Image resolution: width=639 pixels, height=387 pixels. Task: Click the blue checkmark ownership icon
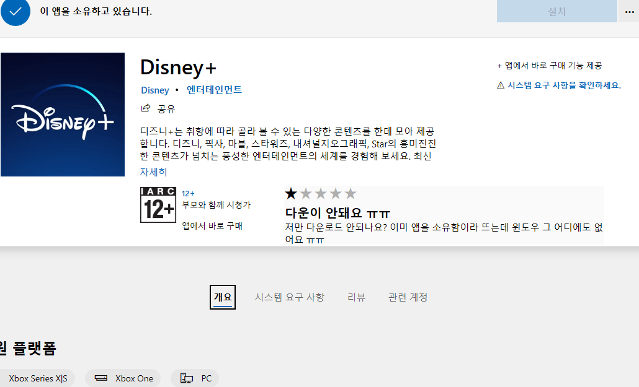click(16, 11)
